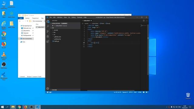Open OBS Studio desktop shortcut

click(4, 65)
